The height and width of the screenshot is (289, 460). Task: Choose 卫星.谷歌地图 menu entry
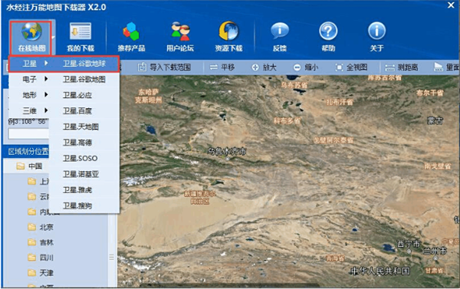(x=84, y=79)
